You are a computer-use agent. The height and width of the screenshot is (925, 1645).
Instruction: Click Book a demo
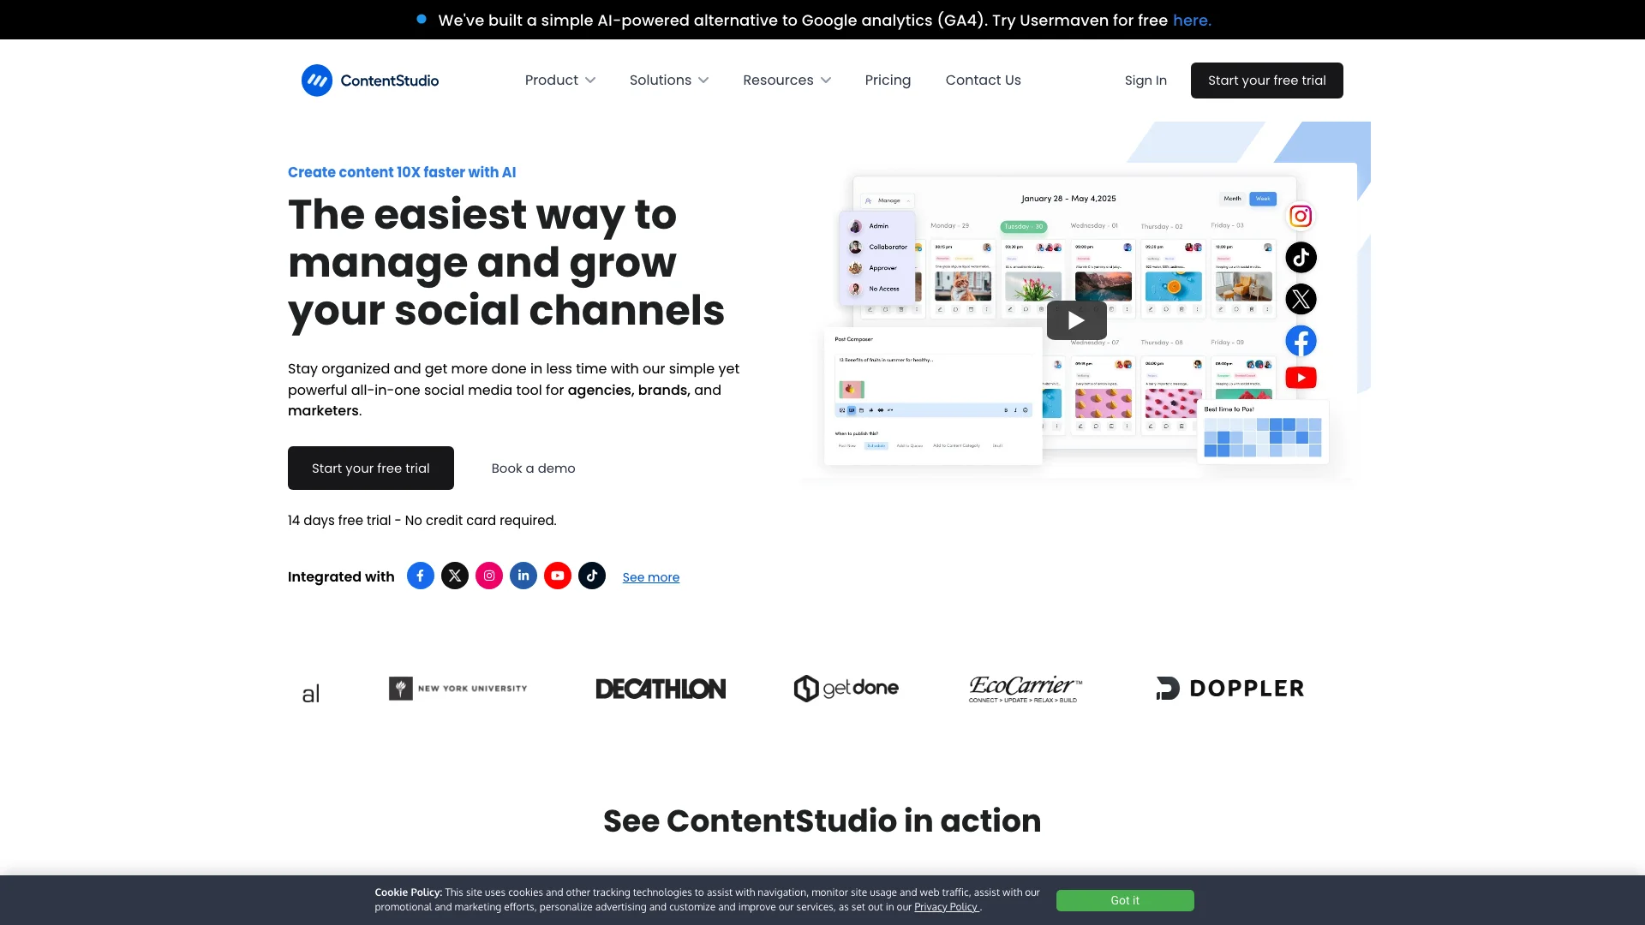click(533, 468)
